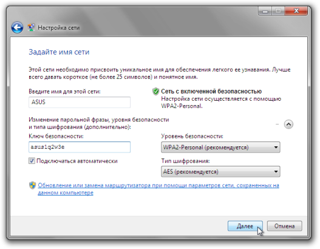Viewport: 320px width, 249px height.
Task: Open the Тип шифрования AES dropdown
Action: click(220, 172)
